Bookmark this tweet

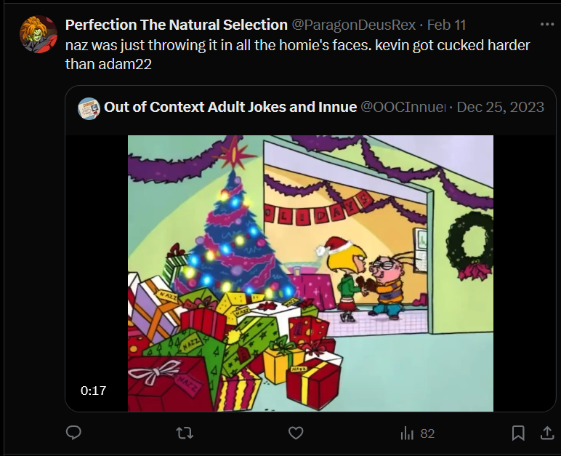tap(518, 433)
